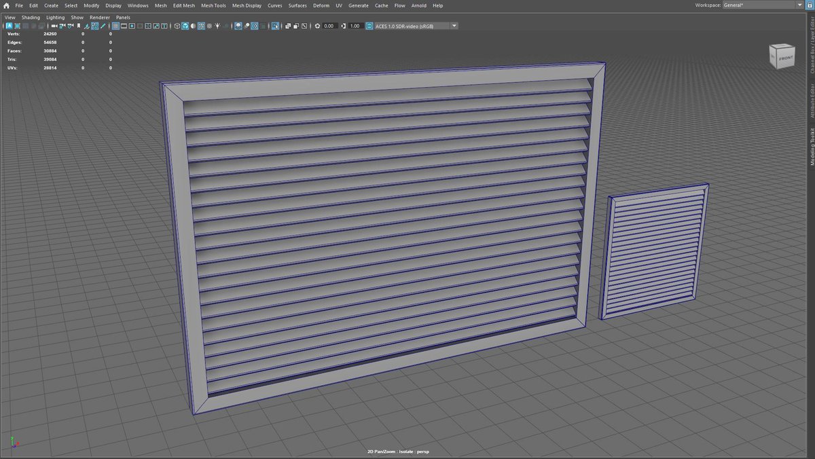
Task: Click the Use All Lights bulb icon
Action: click(217, 26)
